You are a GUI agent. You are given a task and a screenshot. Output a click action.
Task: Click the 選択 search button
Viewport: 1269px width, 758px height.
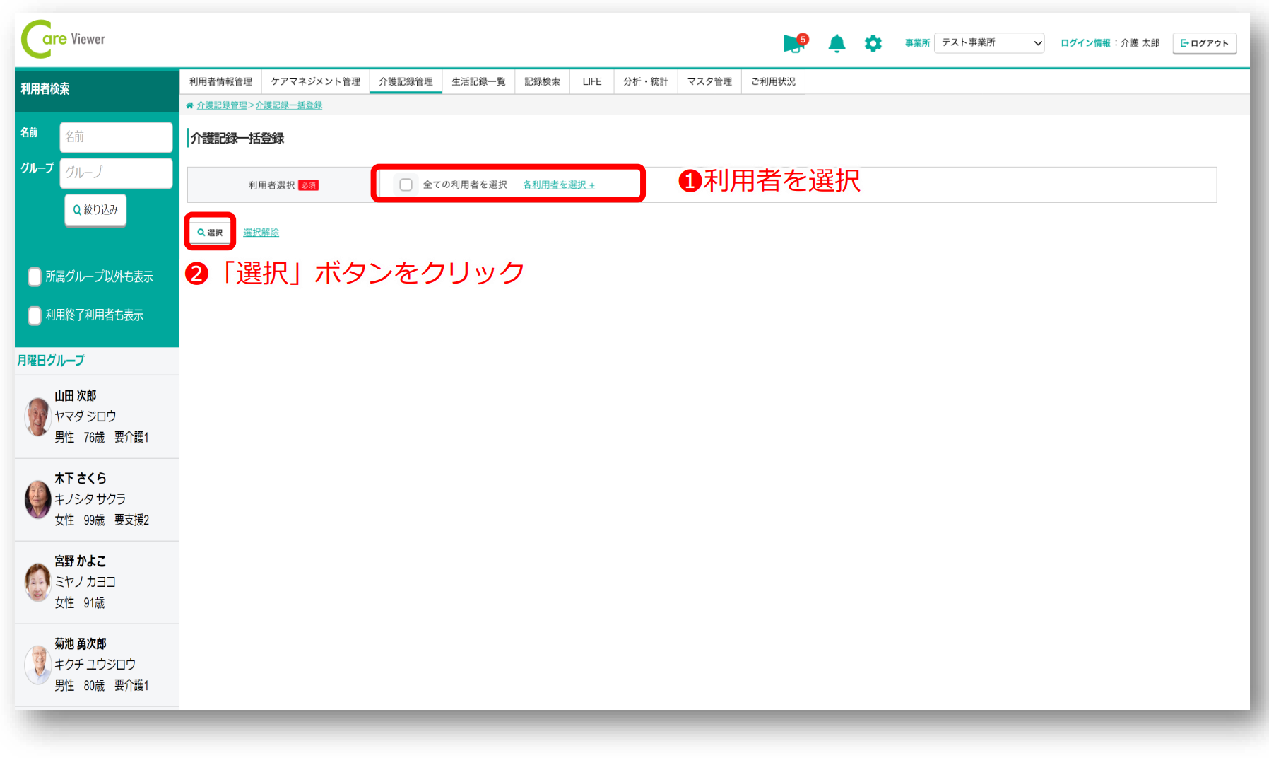click(x=210, y=232)
